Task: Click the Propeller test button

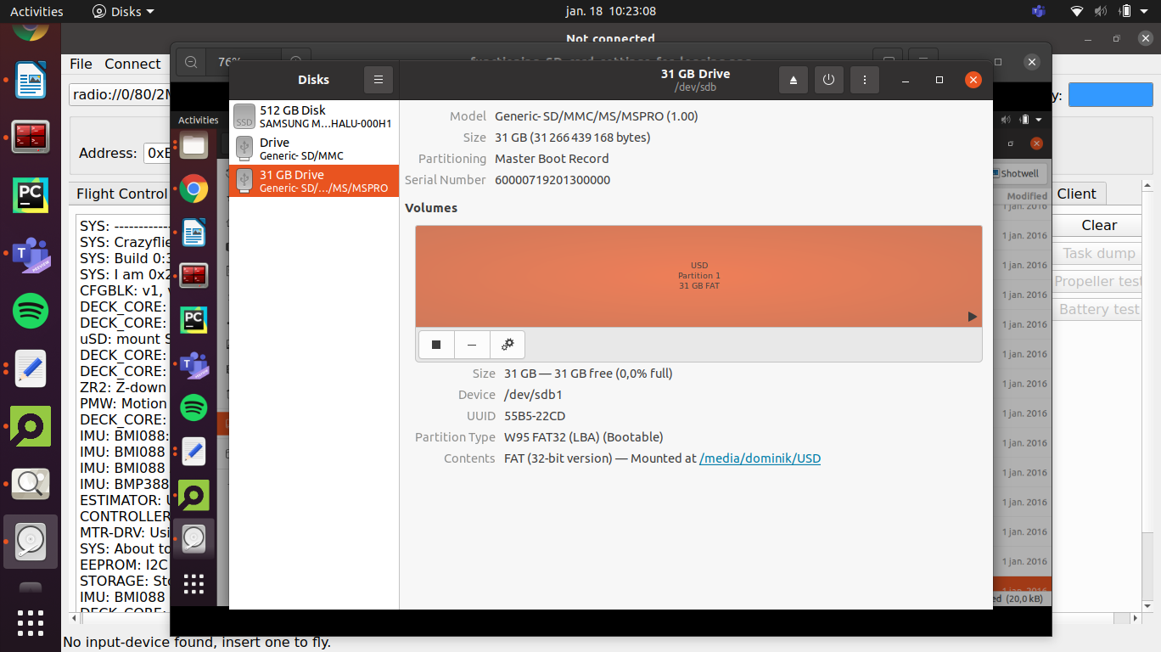Action: pyautogui.click(x=1099, y=281)
